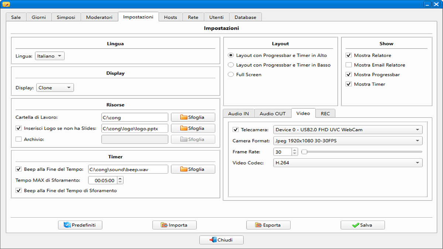Switch to the Giorni tab

pyautogui.click(x=39, y=17)
